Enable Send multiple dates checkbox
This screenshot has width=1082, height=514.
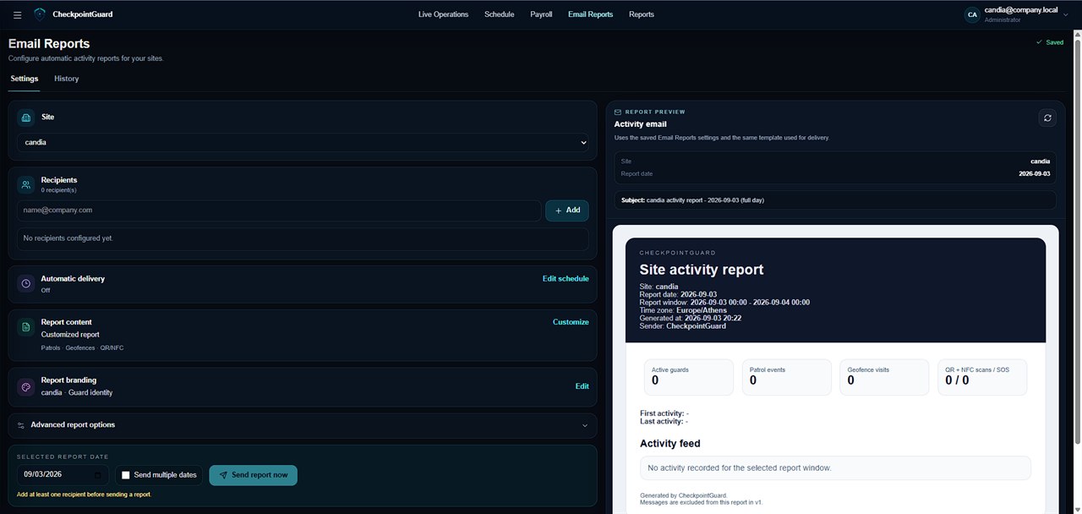click(126, 475)
